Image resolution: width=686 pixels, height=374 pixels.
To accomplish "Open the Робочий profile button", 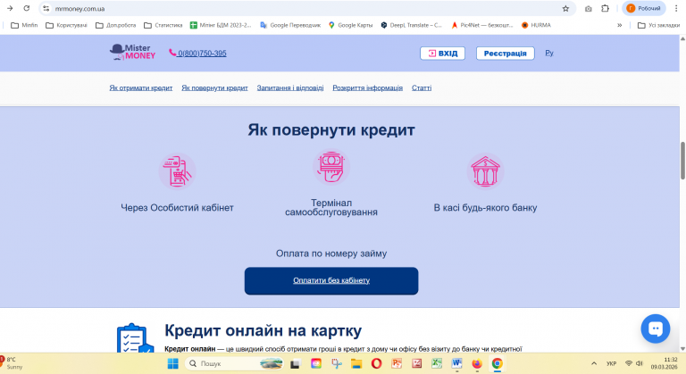I will [x=643, y=8].
